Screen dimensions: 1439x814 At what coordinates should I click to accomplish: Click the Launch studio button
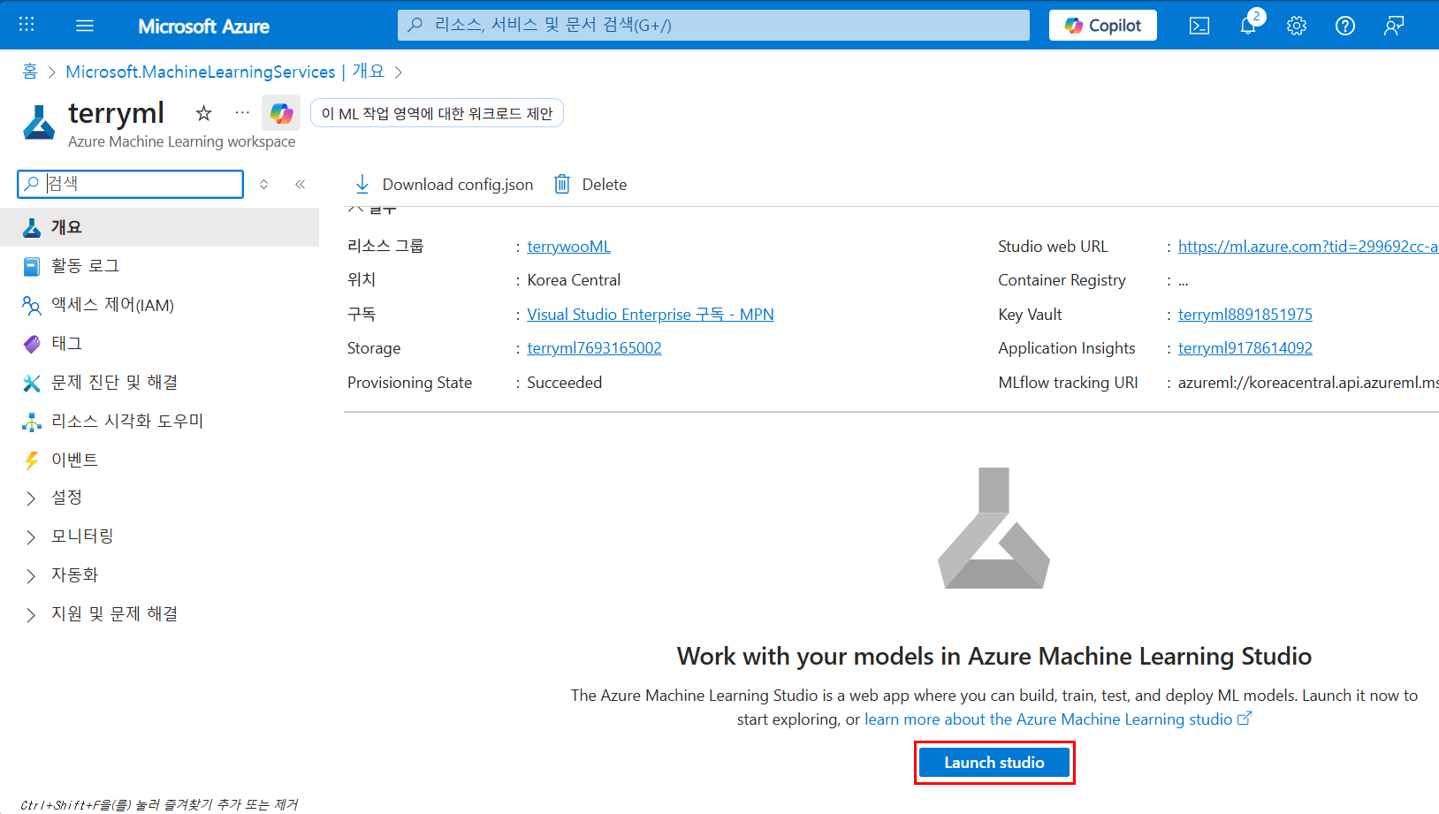[994, 762]
